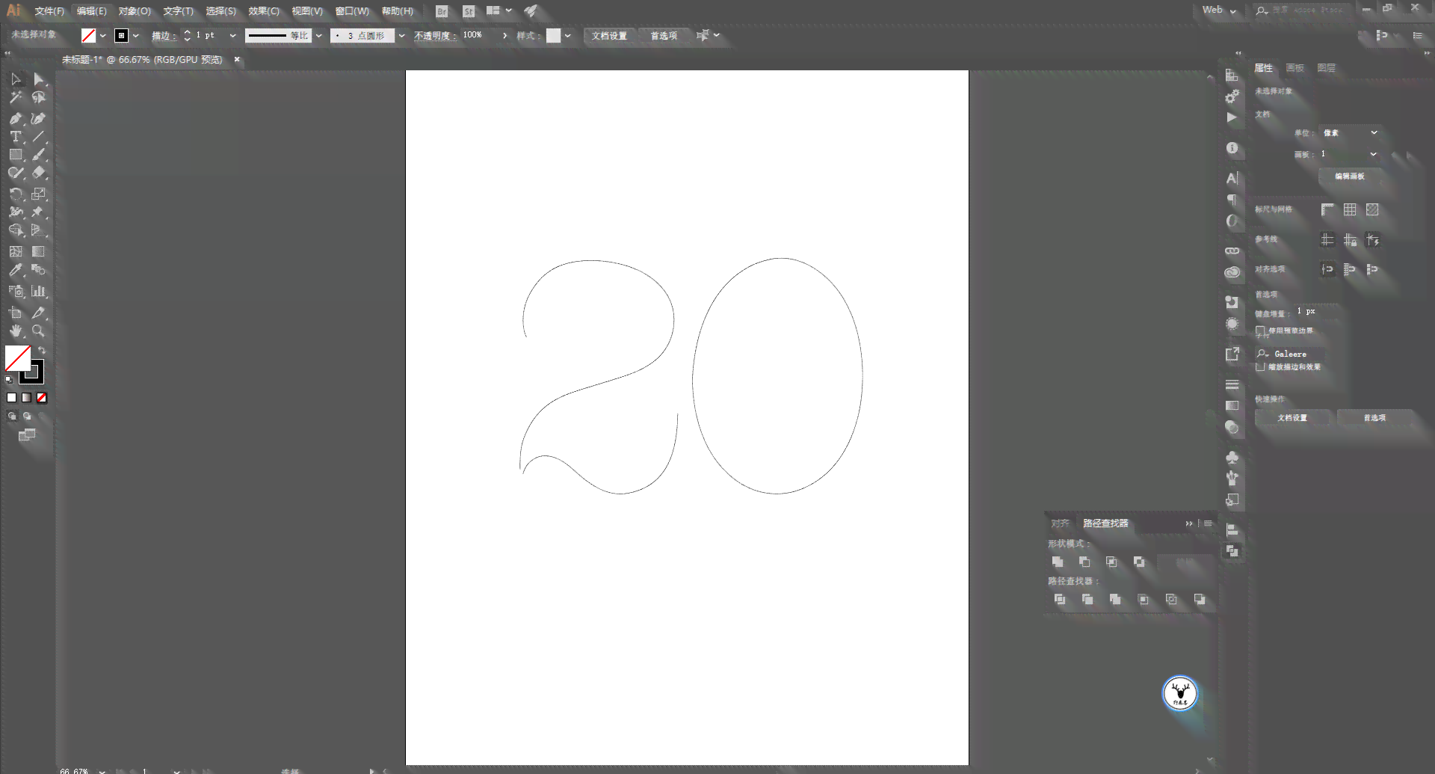Select the Eraser tool
The image size is (1435, 774).
coord(39,173)
